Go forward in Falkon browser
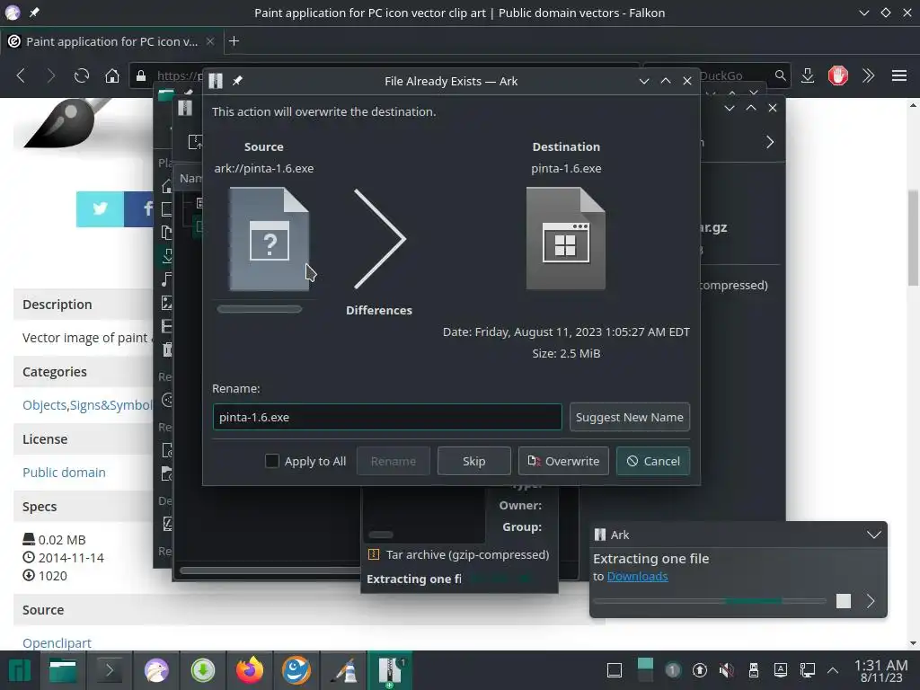Viewport: 920px width, 690px height. click(x=51, y=75)
